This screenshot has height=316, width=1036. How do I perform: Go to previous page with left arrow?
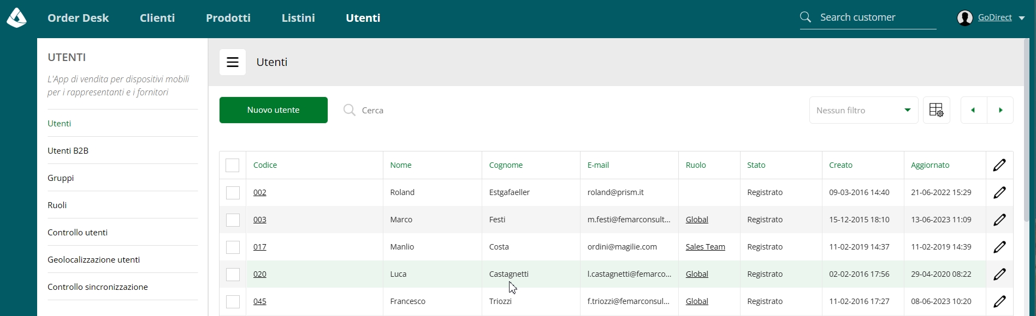[973, 110]
